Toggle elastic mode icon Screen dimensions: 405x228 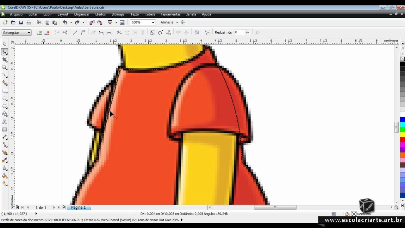[x=197, y=32]
